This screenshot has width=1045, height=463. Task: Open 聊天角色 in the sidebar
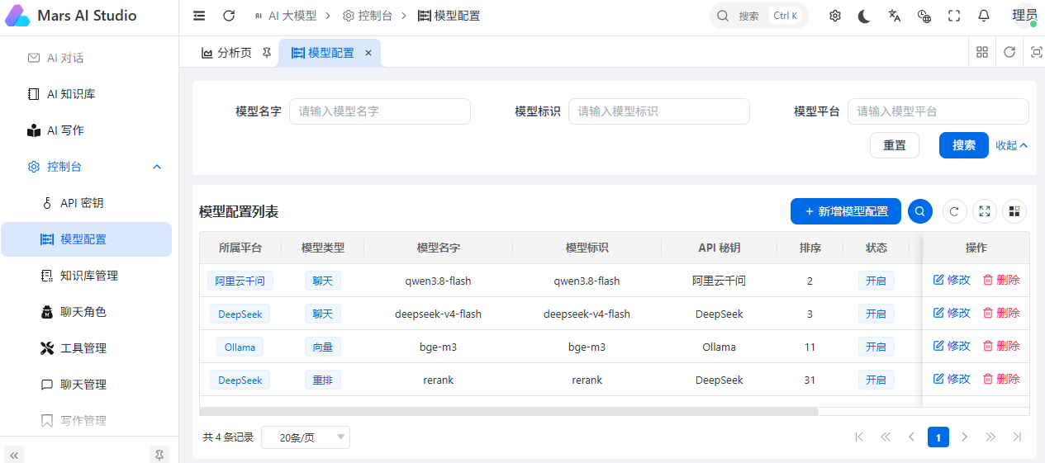(x=83, y=312)
